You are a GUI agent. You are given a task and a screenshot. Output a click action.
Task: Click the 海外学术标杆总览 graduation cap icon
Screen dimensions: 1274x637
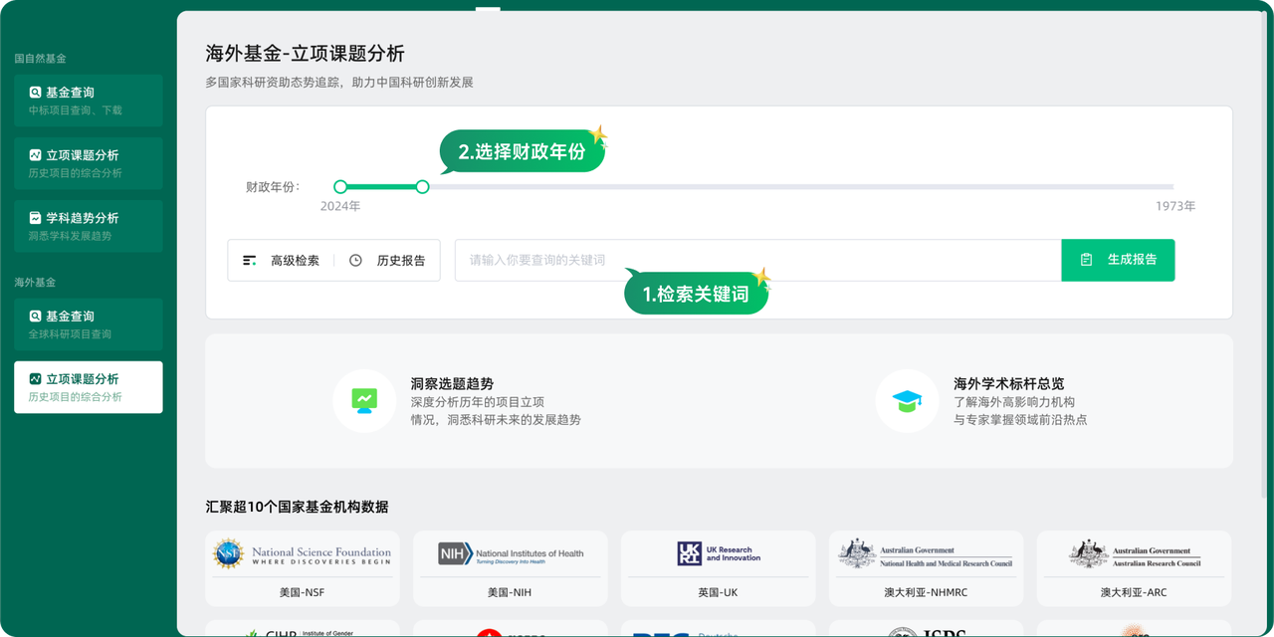click(x=907, y=401)
